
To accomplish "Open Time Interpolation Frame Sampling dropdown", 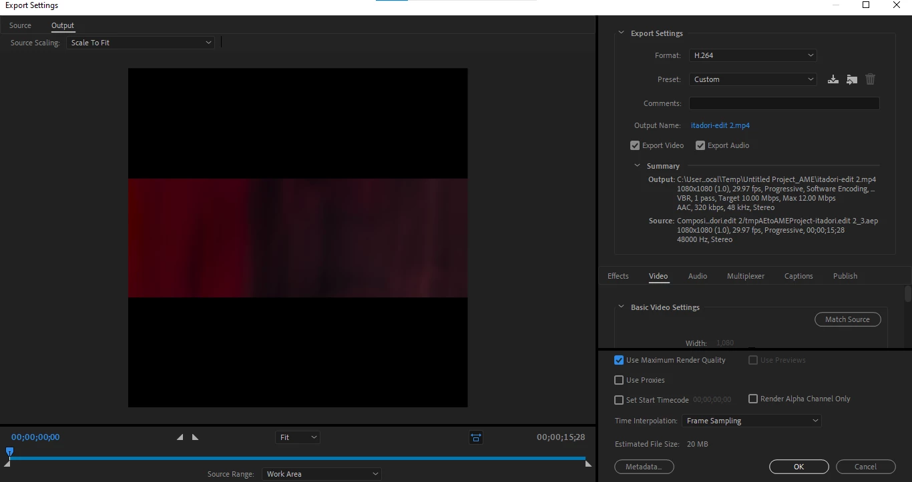I will 752,421.
